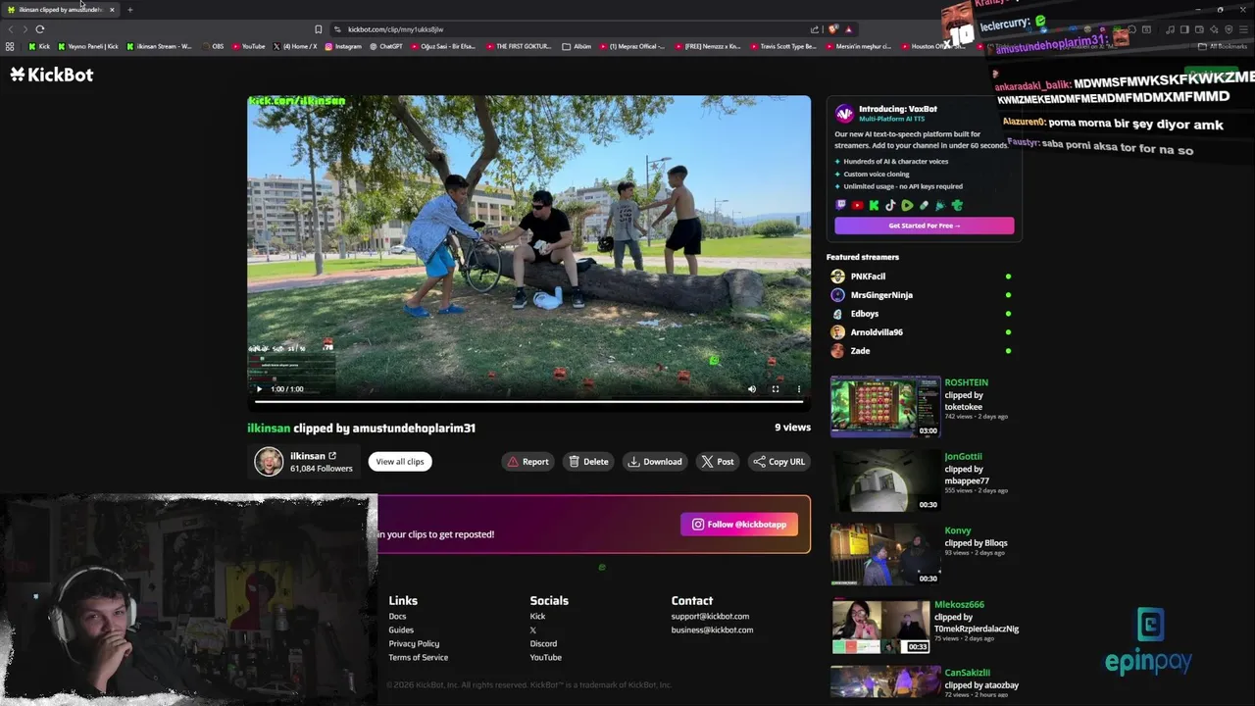Click the TikTok platform icon in VoxBot card

point(890,206)
